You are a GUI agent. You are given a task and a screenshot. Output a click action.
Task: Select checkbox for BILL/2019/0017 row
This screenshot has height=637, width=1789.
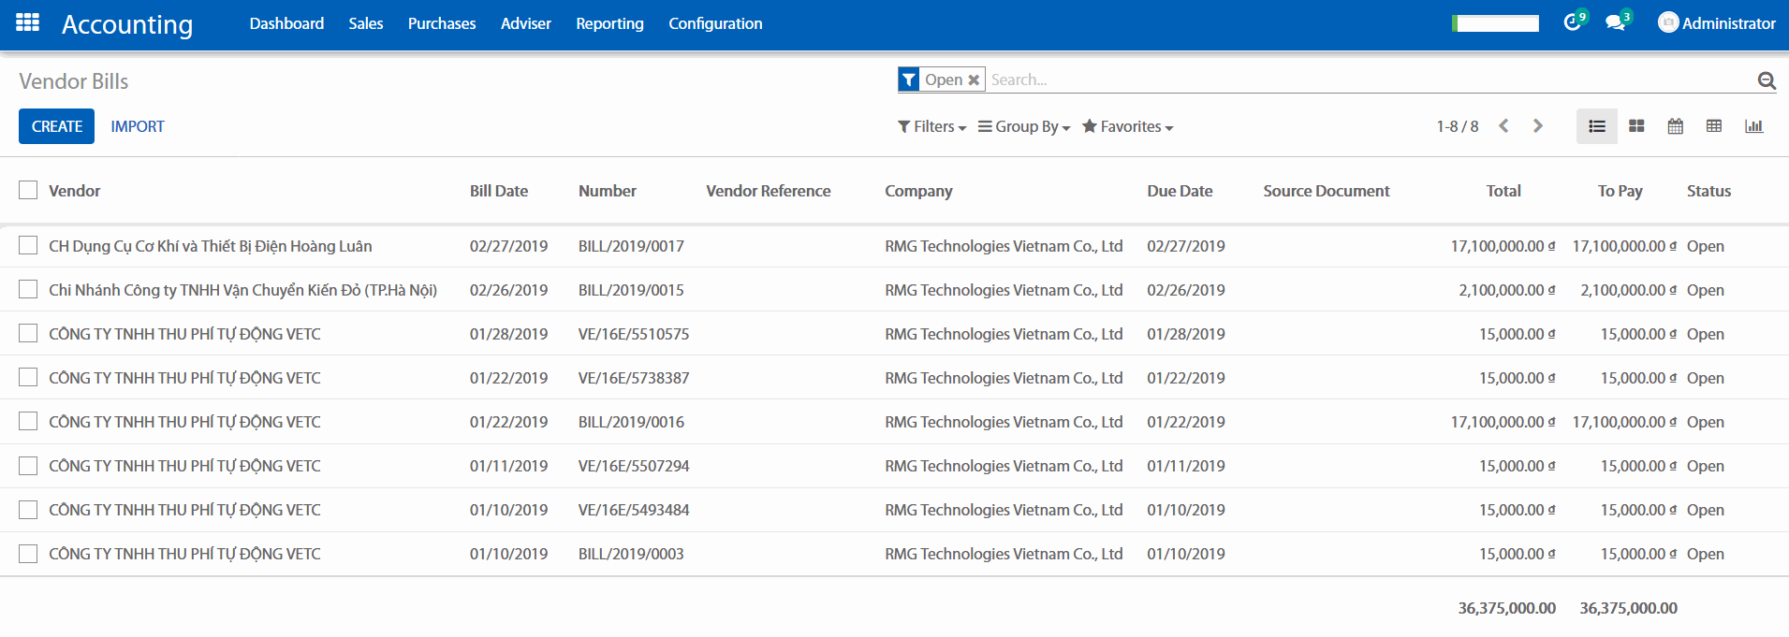tap(28, 246)
